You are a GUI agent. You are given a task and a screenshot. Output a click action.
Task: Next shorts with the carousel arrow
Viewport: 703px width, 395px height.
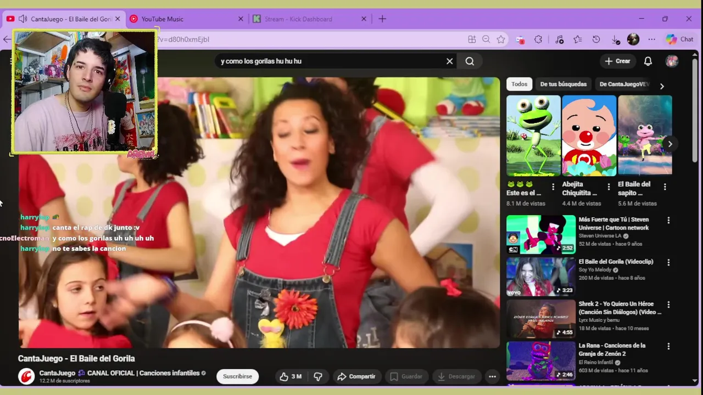pos(669,144)
